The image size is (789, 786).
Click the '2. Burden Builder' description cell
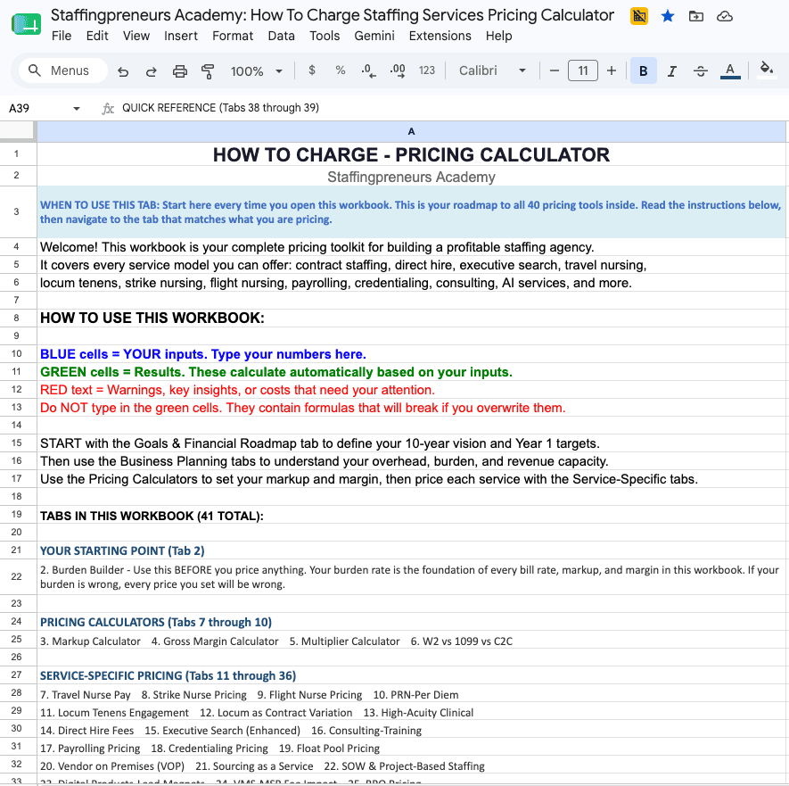[411, 577]
